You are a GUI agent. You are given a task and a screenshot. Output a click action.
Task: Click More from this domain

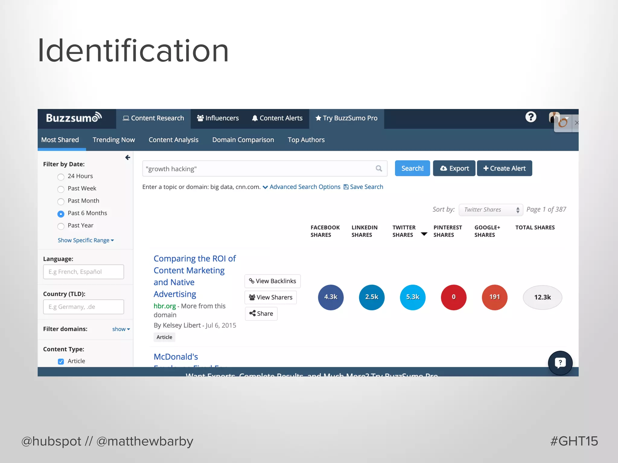(x=190, y=310)
